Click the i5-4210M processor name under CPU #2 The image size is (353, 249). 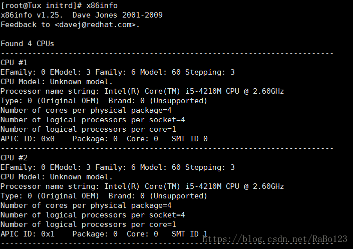(203, 186)
